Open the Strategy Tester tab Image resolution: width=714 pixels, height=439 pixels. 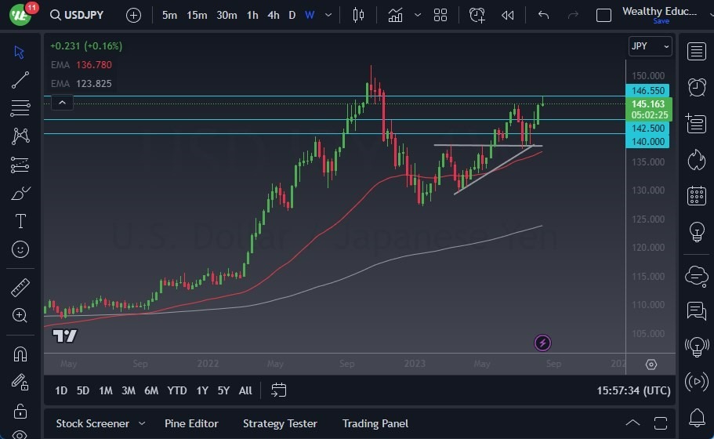[280, 423]
